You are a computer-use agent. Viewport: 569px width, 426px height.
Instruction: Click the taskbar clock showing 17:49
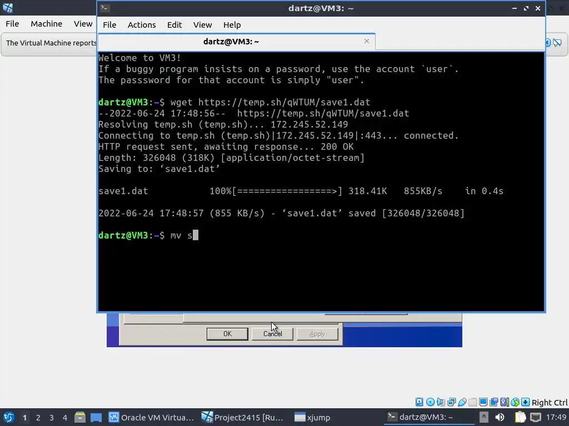click(556, 417)
